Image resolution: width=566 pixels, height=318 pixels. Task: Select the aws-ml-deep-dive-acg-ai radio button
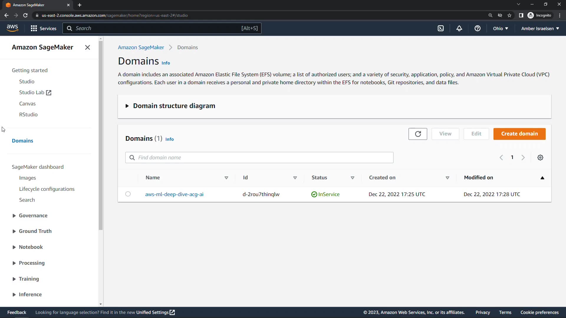128,194
